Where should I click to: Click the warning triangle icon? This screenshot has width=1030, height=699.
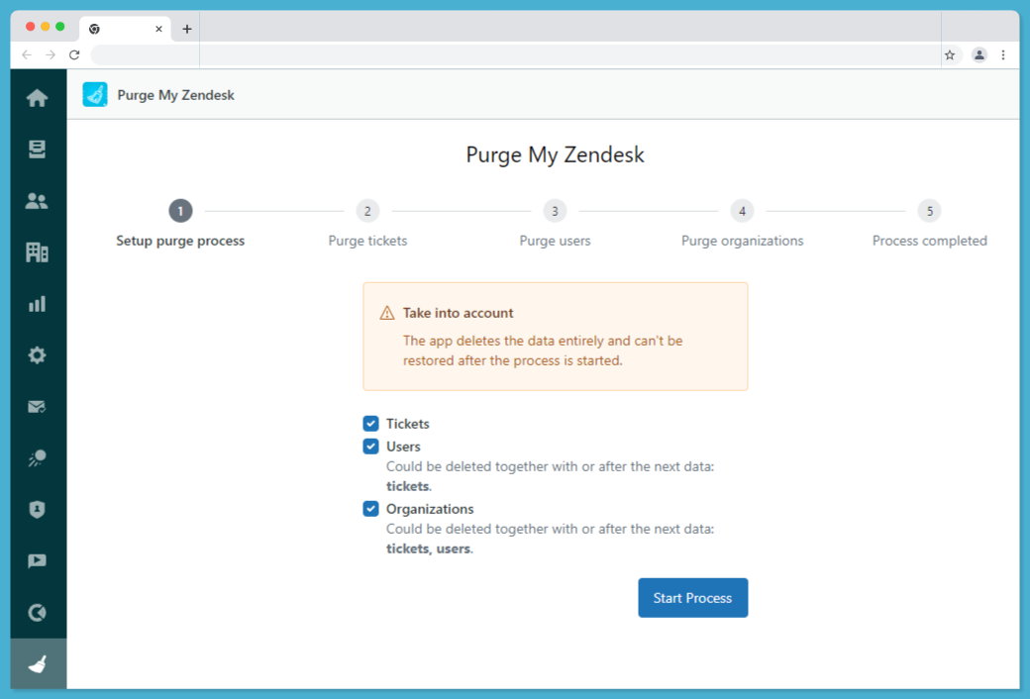[x=387, y=314]
